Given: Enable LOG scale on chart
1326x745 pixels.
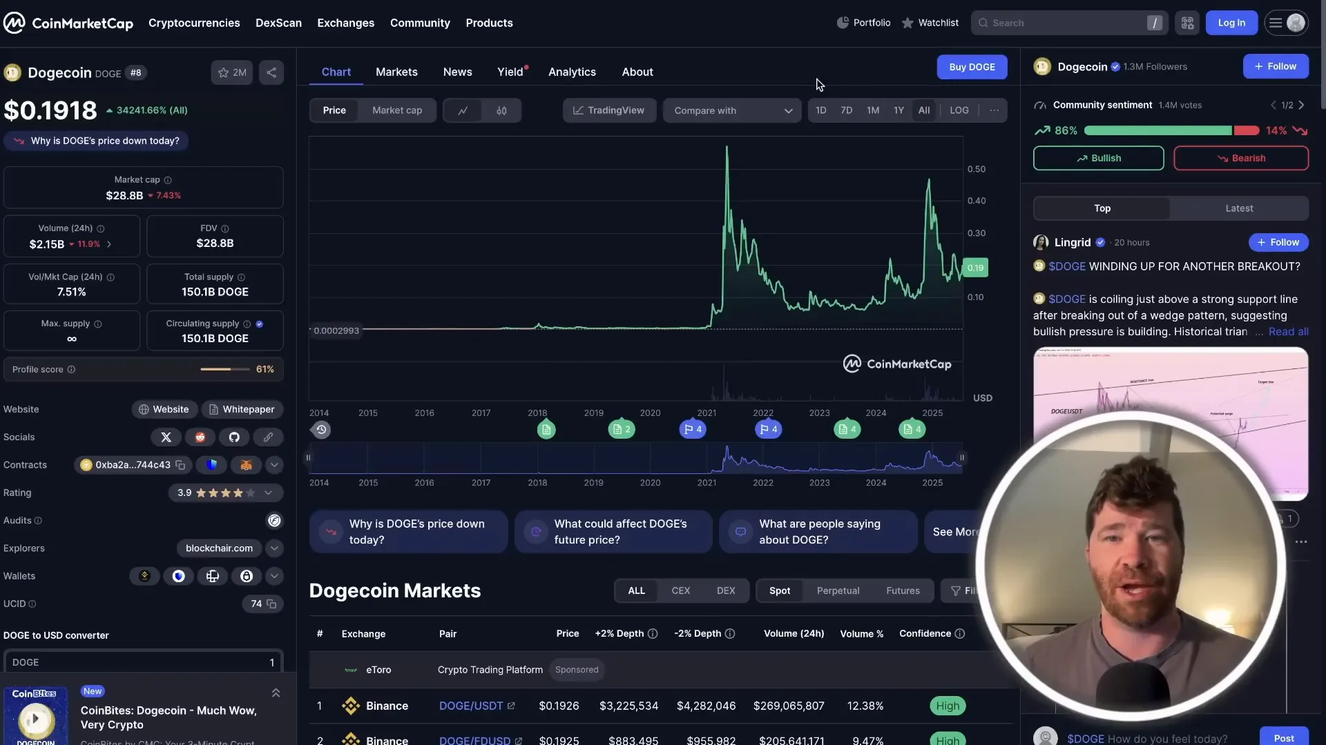Looking at the screenshot, I should pos(959,110).
